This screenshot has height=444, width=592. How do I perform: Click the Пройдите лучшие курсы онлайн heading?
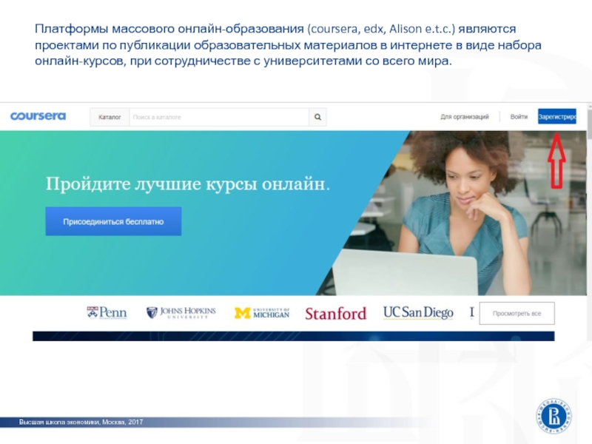tap(187, 184)
